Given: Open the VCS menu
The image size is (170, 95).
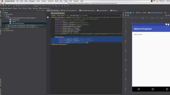Looking at the screenshot, I should pyautogui.click(x=70, y=1).
